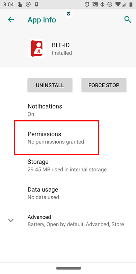Tap the BLE-ID app name text
This screenshot has width=136, height=274.
click(x=61, y=45)
